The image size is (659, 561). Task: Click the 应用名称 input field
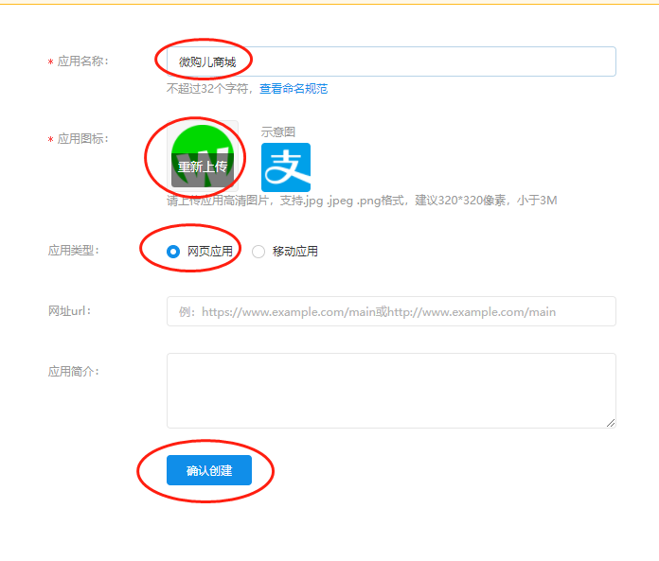(391, 61)
